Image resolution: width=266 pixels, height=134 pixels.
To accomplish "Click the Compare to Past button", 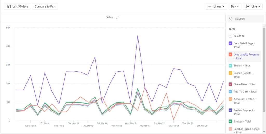I will (x=45, y=6).
